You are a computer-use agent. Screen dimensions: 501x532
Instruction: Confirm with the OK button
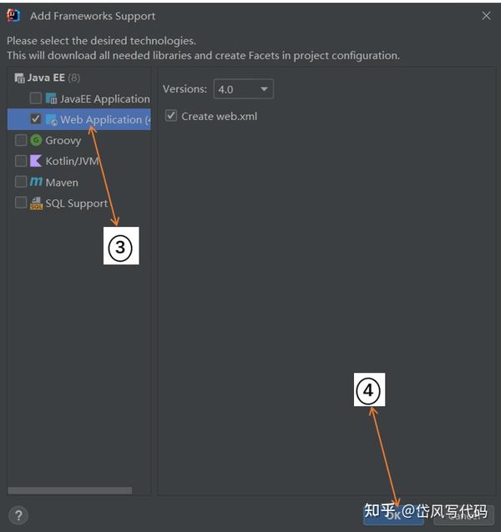(x=393, y=515)
